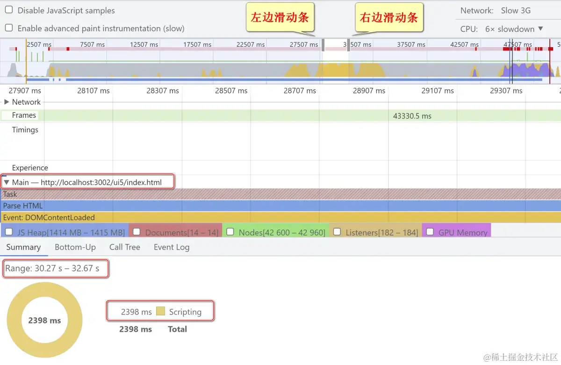
Task: Open the Event Log tab
Action: [x=172, y=247]
